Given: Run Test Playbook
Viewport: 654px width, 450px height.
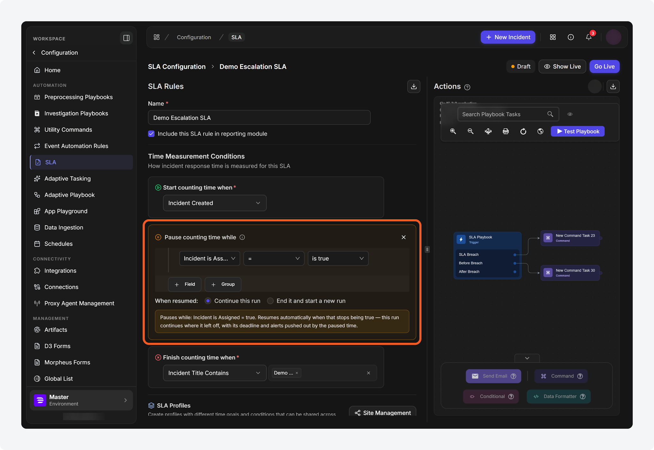Looking at the screenshot, I should (x=577, y=131).
